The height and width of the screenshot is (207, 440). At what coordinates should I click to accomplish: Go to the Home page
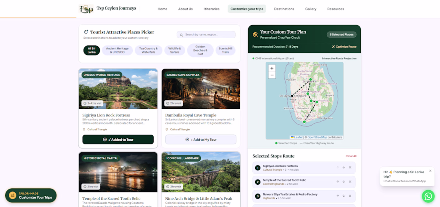(x=162, y=9)
